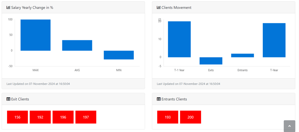Click the Entrants Clients table icon

click(x=158, y=99)
